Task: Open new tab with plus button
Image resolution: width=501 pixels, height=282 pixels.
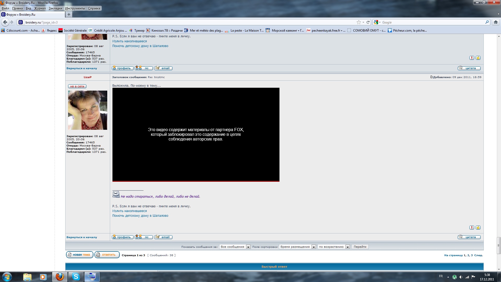Action: tap(69, 14)
